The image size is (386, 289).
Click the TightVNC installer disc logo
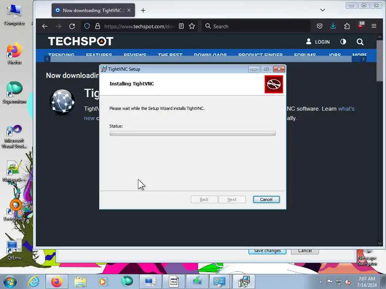tap(274, 84)
